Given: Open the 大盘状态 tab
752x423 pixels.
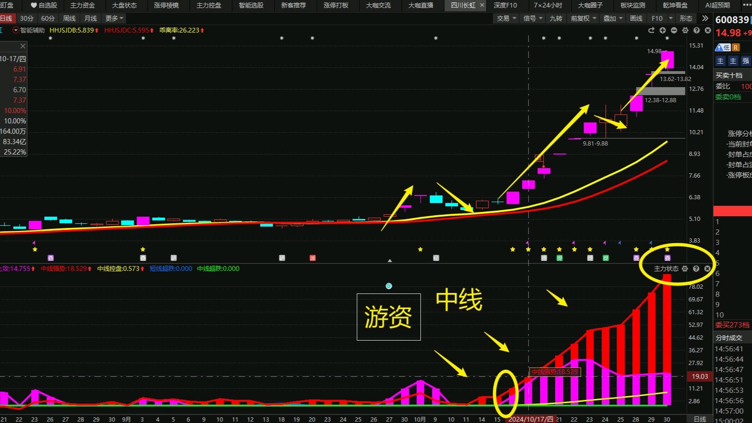Looking at the screenshot, I should point(124,5).
